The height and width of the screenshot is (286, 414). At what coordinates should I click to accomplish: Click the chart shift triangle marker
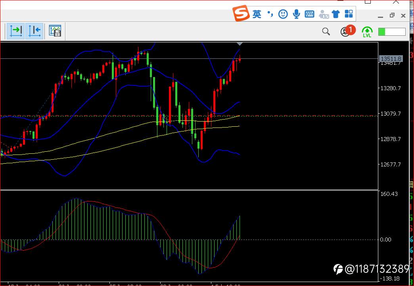point(240,44)
